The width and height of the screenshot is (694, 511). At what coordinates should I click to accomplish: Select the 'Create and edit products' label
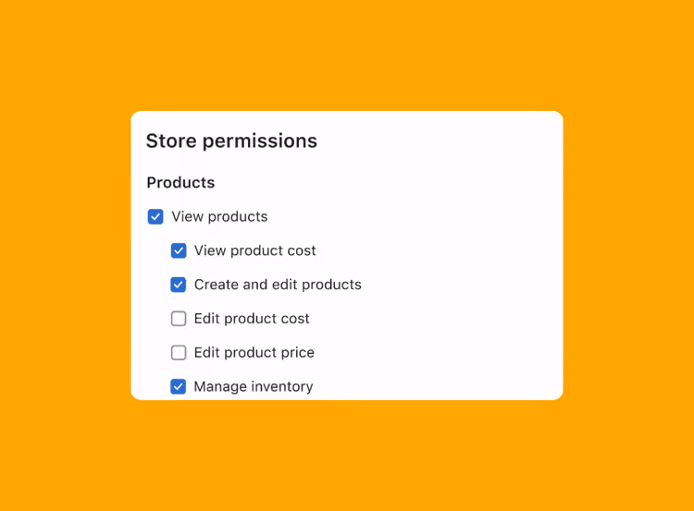tap(278, 285)
